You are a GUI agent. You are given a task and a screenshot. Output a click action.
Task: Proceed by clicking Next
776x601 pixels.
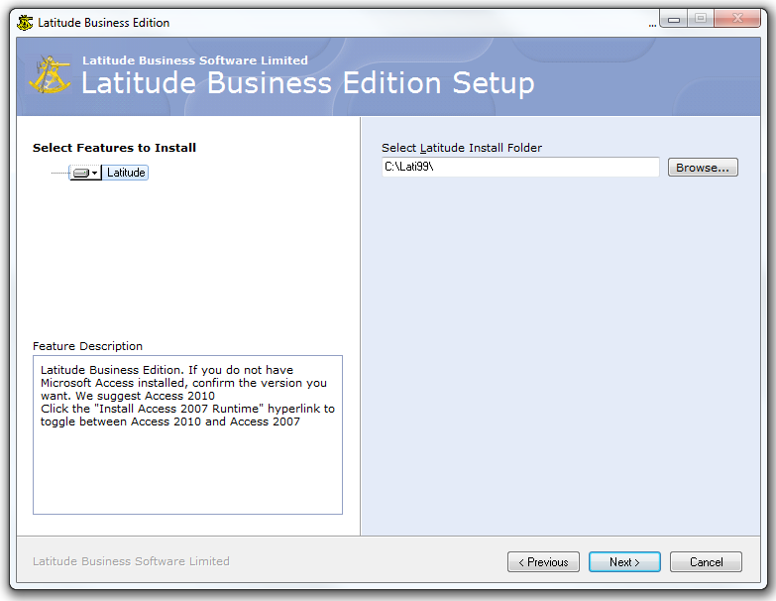[x=624, y=562]
